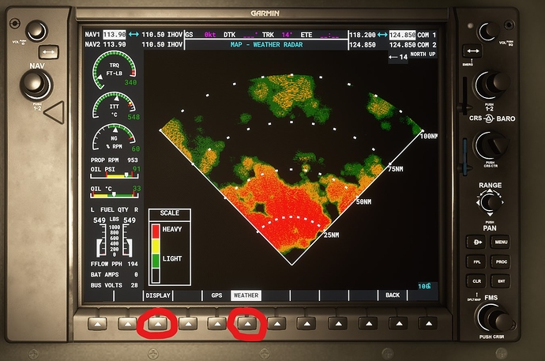The height and width of the screenshot is (361, 545).
Task: Click the ENT enter button
Action: pos(502,281)
